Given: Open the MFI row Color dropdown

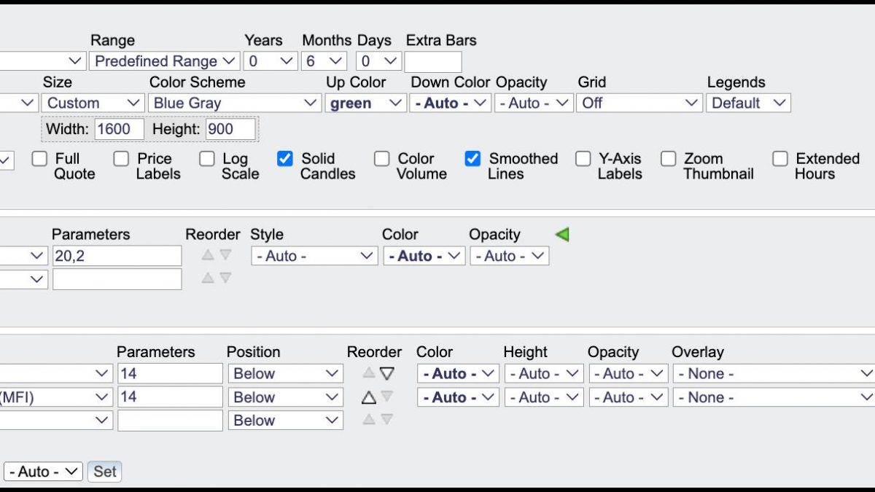Looking at the screenshot, I should [458, 397].
